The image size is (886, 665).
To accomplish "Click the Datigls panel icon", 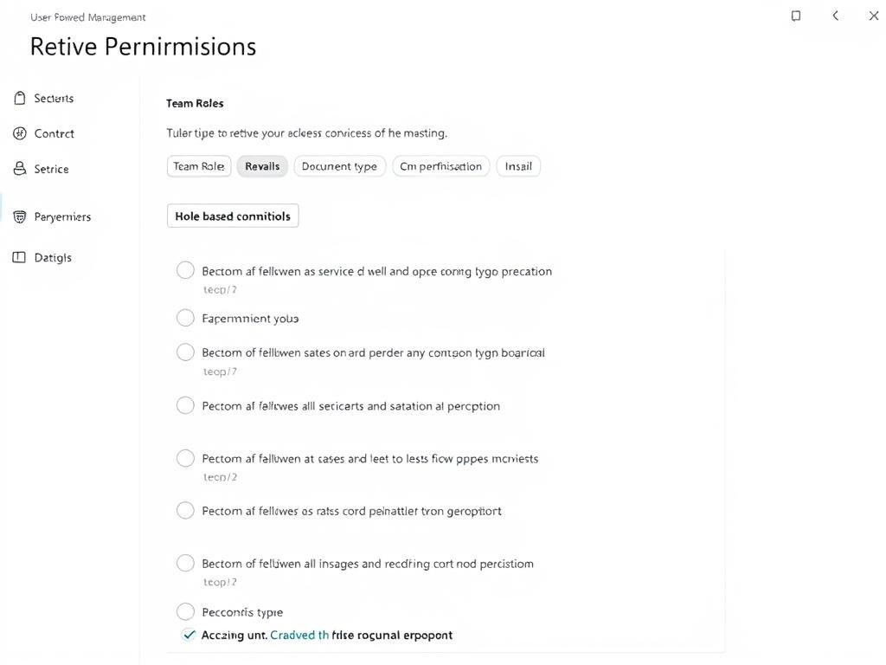I will 20,257.
